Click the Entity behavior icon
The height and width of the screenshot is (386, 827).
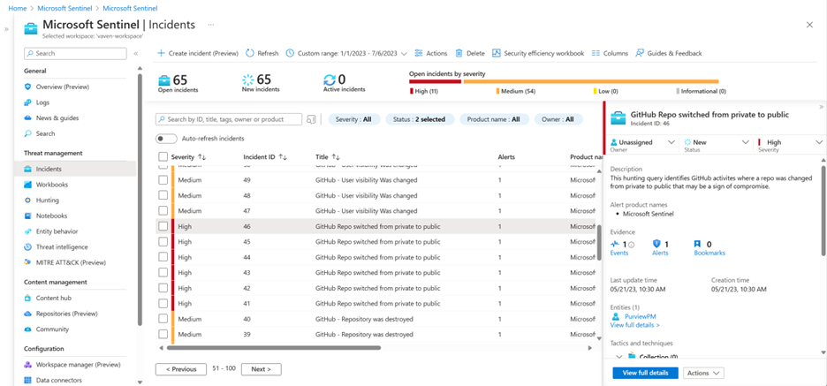(x=28, y=231)
